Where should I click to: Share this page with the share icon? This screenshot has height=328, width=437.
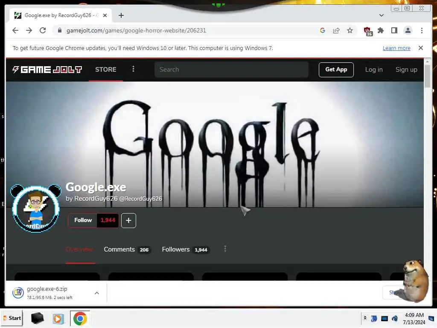click(x=336, y=30)
